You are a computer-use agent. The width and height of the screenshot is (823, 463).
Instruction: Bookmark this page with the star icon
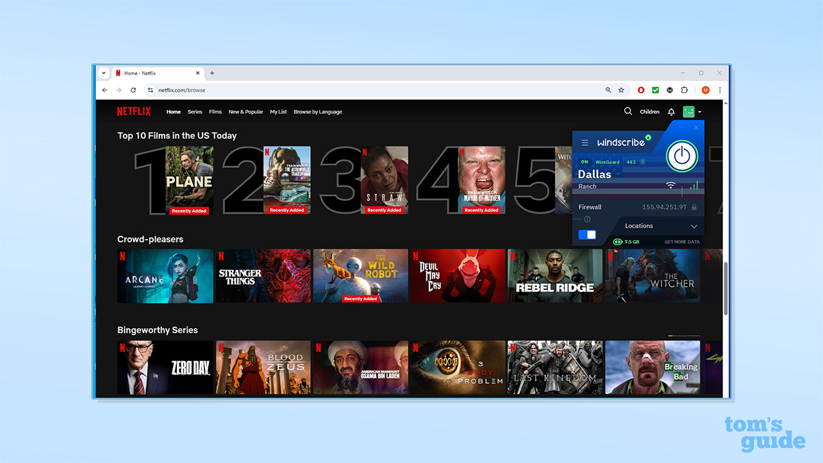tap(621, 90)
